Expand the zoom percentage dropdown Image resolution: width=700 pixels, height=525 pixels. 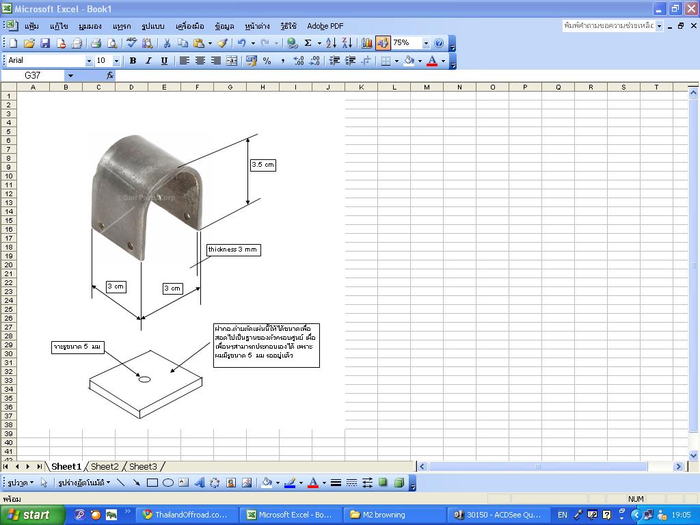tap(426, 43)
